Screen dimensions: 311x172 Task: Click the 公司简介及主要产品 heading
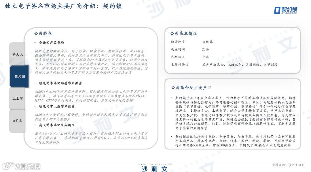click(x=191, y=88)
